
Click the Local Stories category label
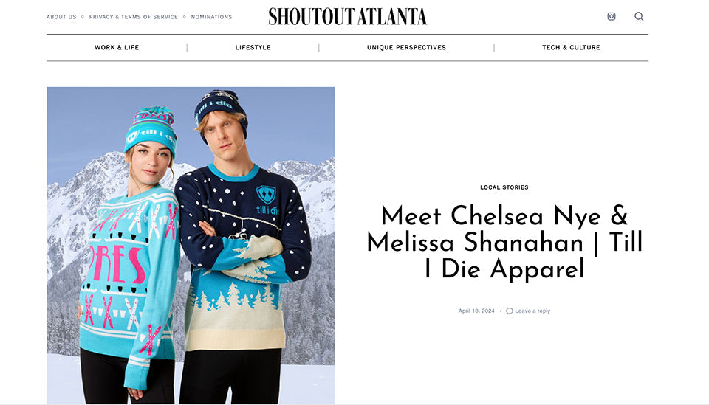(504, 187)
